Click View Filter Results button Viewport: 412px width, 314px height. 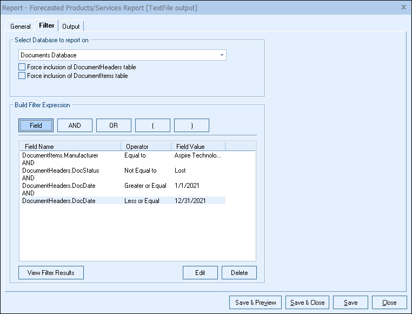click(51, 272)
